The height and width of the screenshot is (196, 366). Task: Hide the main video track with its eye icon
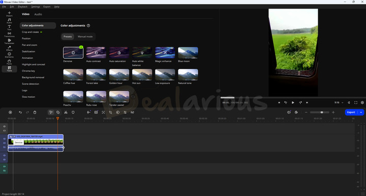pos(4,139)
